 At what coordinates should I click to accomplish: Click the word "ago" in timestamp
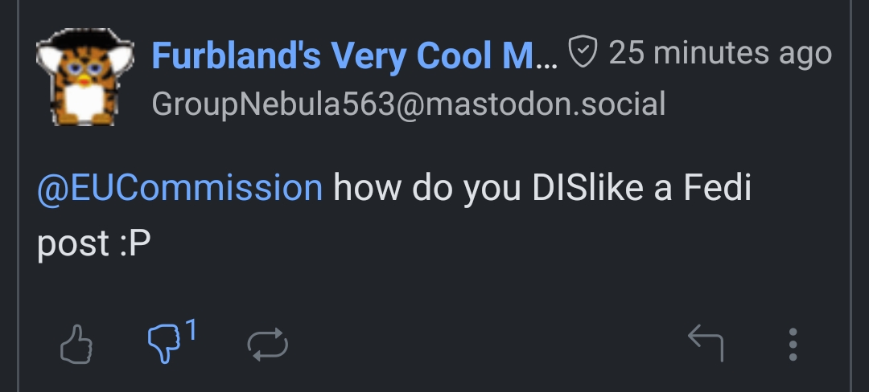tap(801, 53)
